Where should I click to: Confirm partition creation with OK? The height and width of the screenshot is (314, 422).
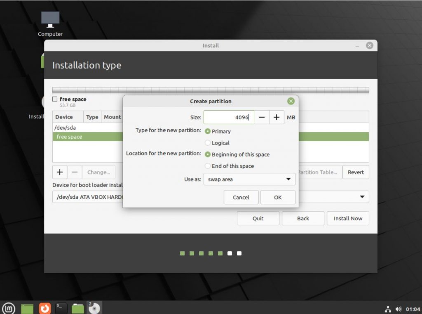point(278,197)
